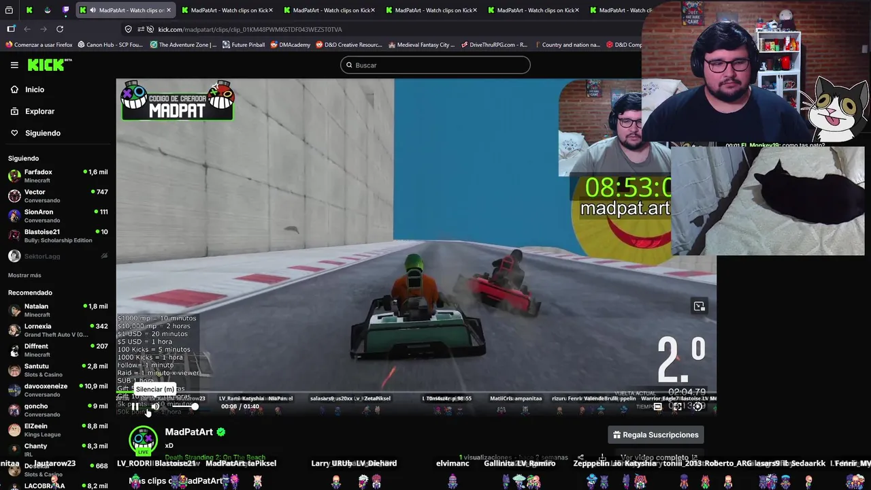Open Farfadox channel in Siguiendo list
Viewport: 871px width, 490px height.
point(58,176)
